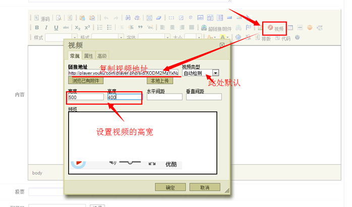Apply subscript formatting (x₂)

pyautogui.click(x=78, y=28)
